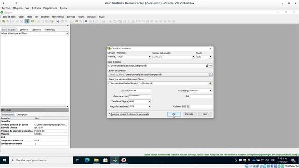
Task: Open the Servidor / Protocolo dropdown
Action: click(150, 57)
